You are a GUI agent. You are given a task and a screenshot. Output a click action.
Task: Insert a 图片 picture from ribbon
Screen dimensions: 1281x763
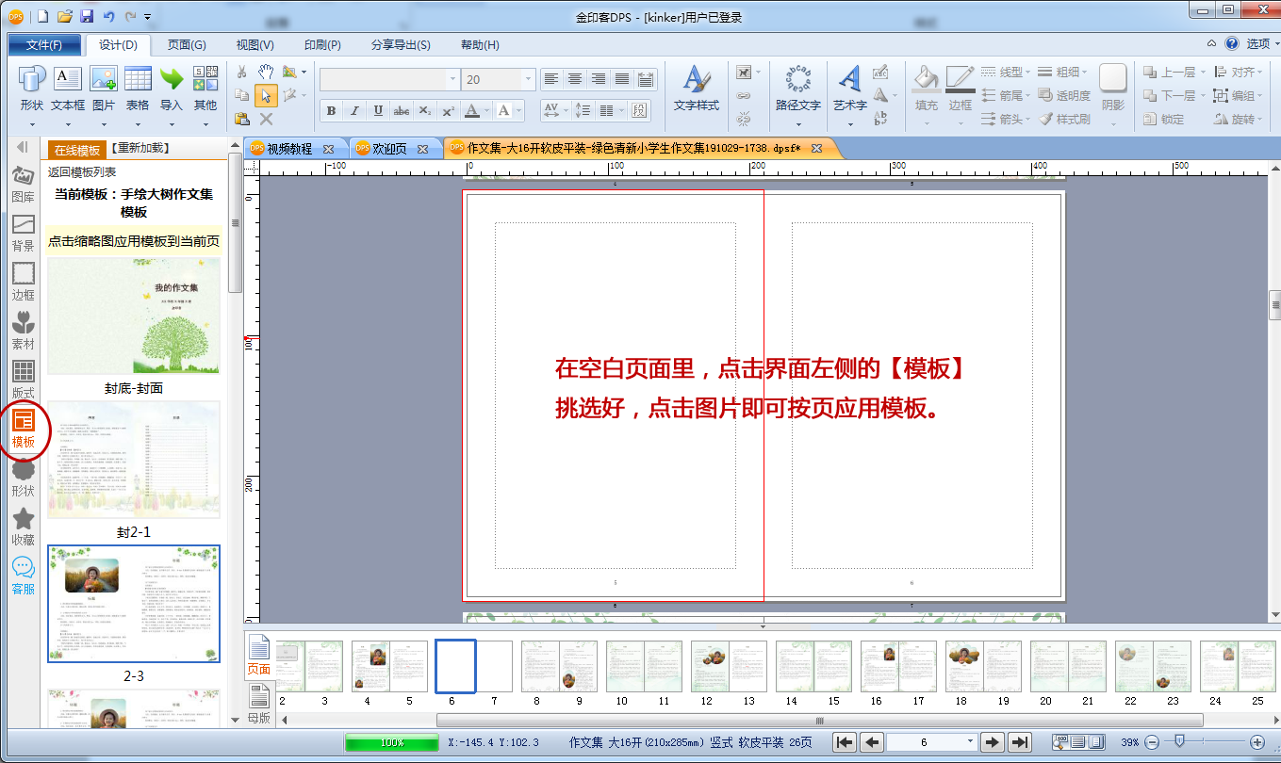[x=104, y=89]
